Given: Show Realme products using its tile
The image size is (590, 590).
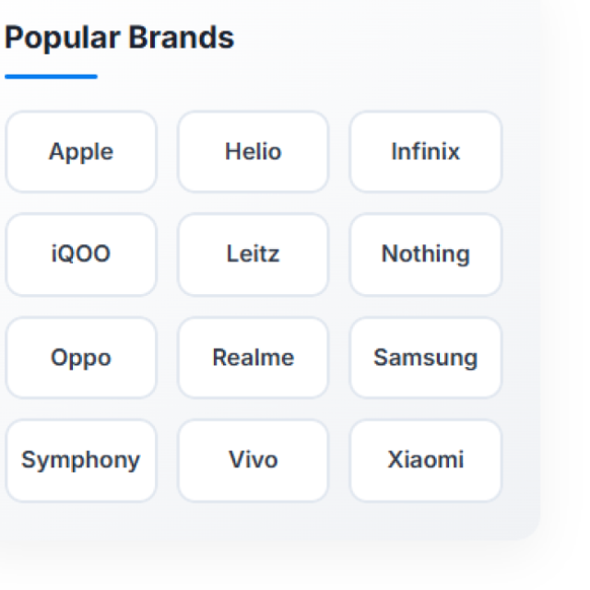Looking at the screenshot, I should (x=253, y=358).
